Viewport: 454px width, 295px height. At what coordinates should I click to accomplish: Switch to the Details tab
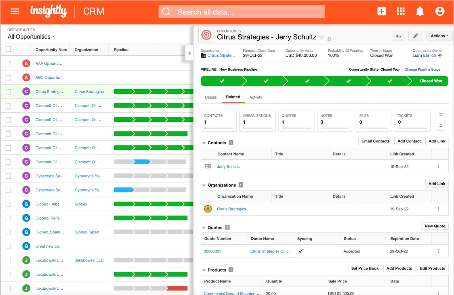(x=210, y=97)
